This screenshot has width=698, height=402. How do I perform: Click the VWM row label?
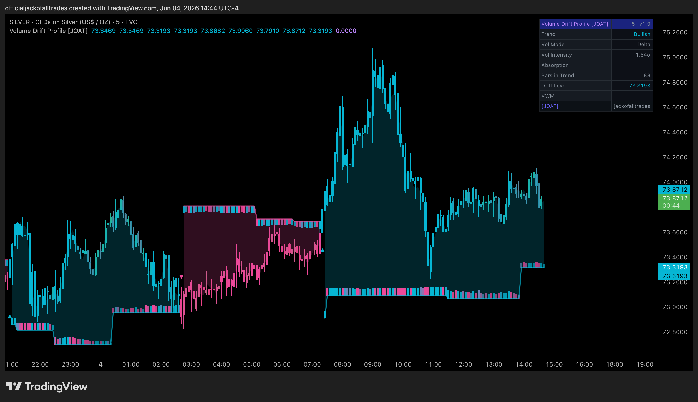548,96
